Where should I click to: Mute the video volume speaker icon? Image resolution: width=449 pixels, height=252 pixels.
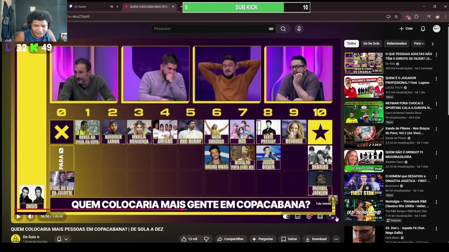pyautogui.click(x=31, y=216)
